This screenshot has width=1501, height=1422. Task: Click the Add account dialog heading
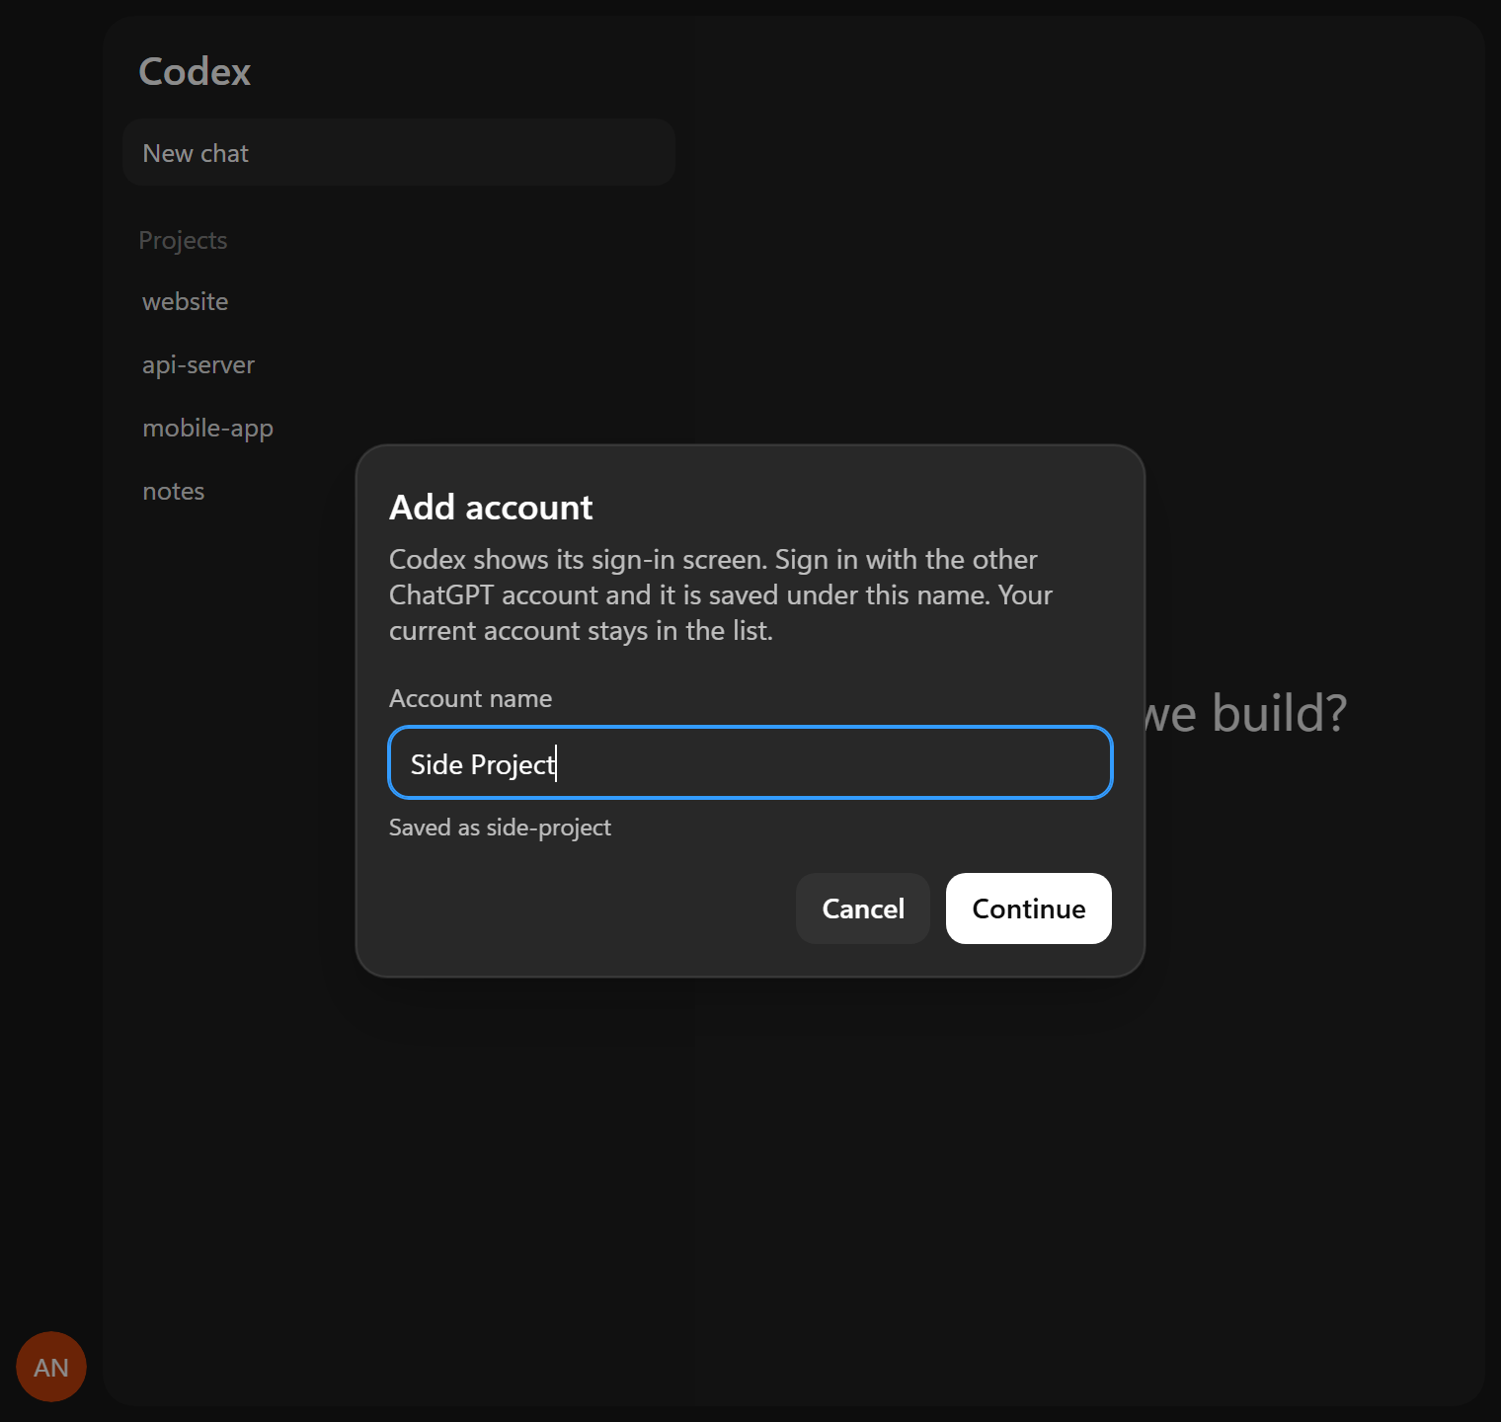tap(491, 508)
